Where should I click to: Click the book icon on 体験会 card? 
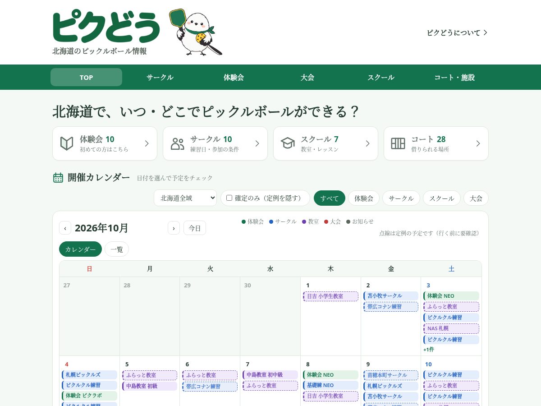click(x=67, y=143)
